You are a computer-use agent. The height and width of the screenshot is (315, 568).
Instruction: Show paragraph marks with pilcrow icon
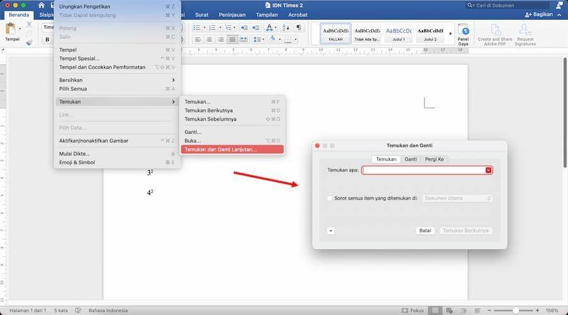coord(299,28)
